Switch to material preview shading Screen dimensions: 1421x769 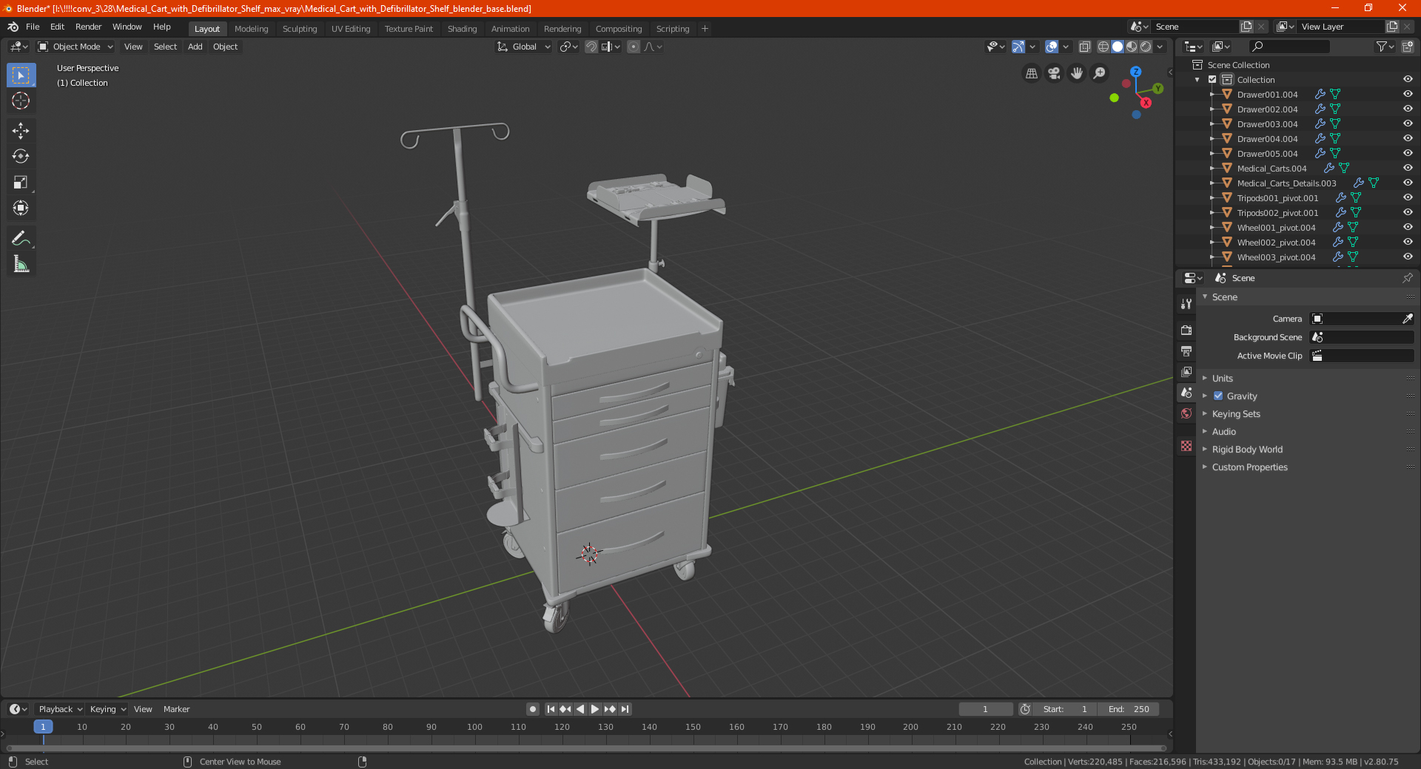[x=1132, y=47]
